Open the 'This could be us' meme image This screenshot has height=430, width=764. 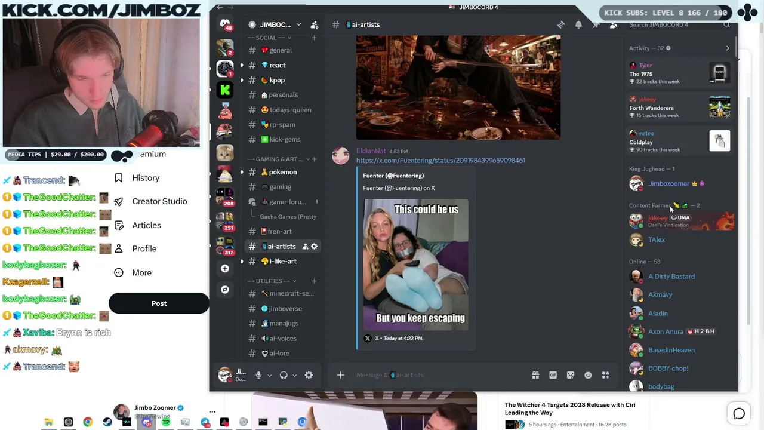click(x=416, y=265)
